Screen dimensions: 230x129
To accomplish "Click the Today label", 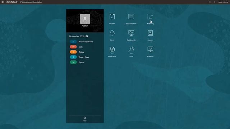I will tap(82, 52).
